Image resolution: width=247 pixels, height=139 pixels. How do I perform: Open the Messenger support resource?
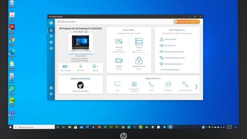click(x=168, y=86)
